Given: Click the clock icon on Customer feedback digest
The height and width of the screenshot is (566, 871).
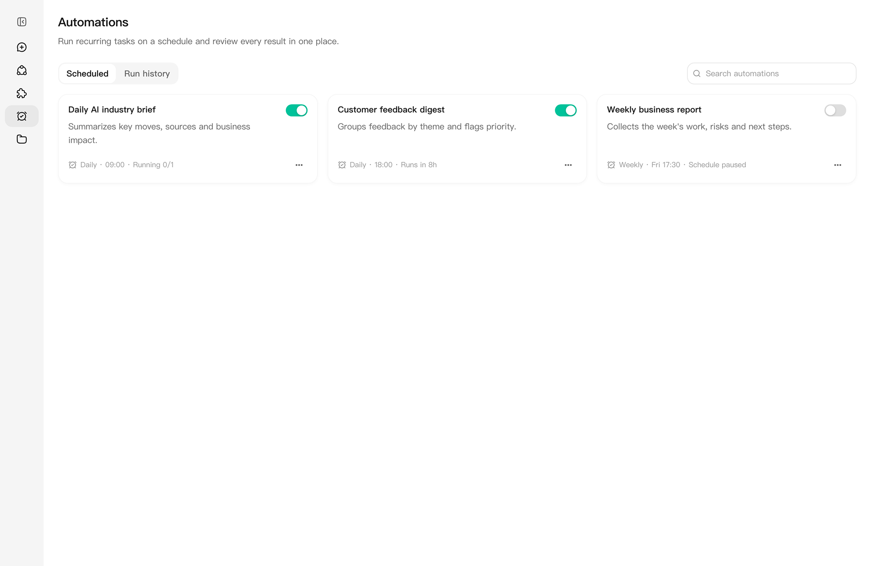Looking at the screenshot, I should pos(342,165).
